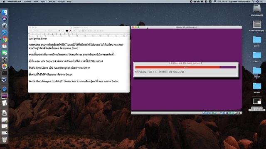Select left alignment in TextEdit toolbar
Image resolution: width=266 pixels, height=149 pixels.
click(83, 31)
